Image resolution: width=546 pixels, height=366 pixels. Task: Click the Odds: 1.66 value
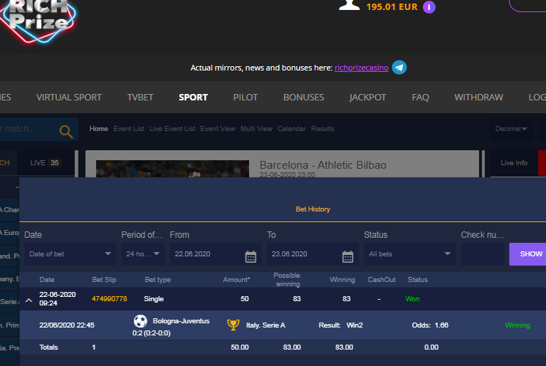click(x=430, y=325)
